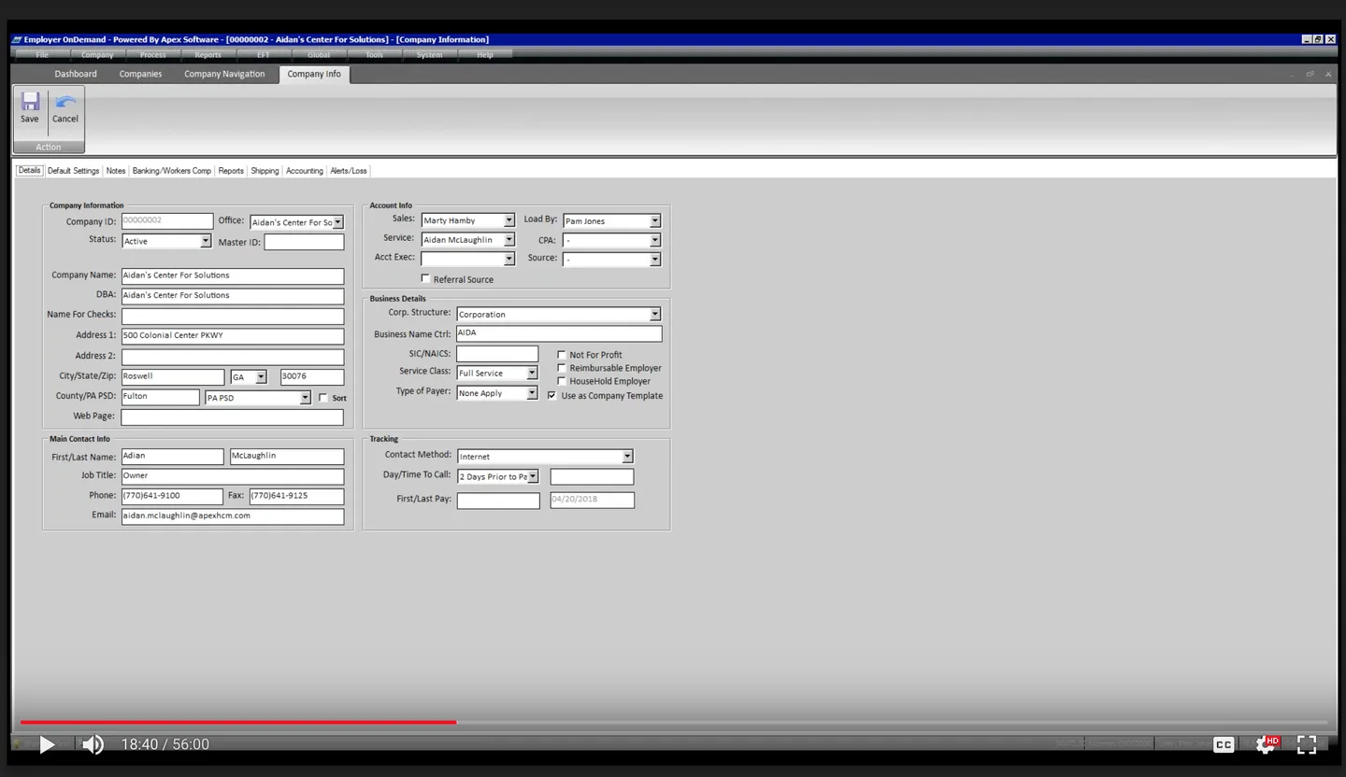
Task: Enable the Reimbursable Employer option
Action: 561,367
